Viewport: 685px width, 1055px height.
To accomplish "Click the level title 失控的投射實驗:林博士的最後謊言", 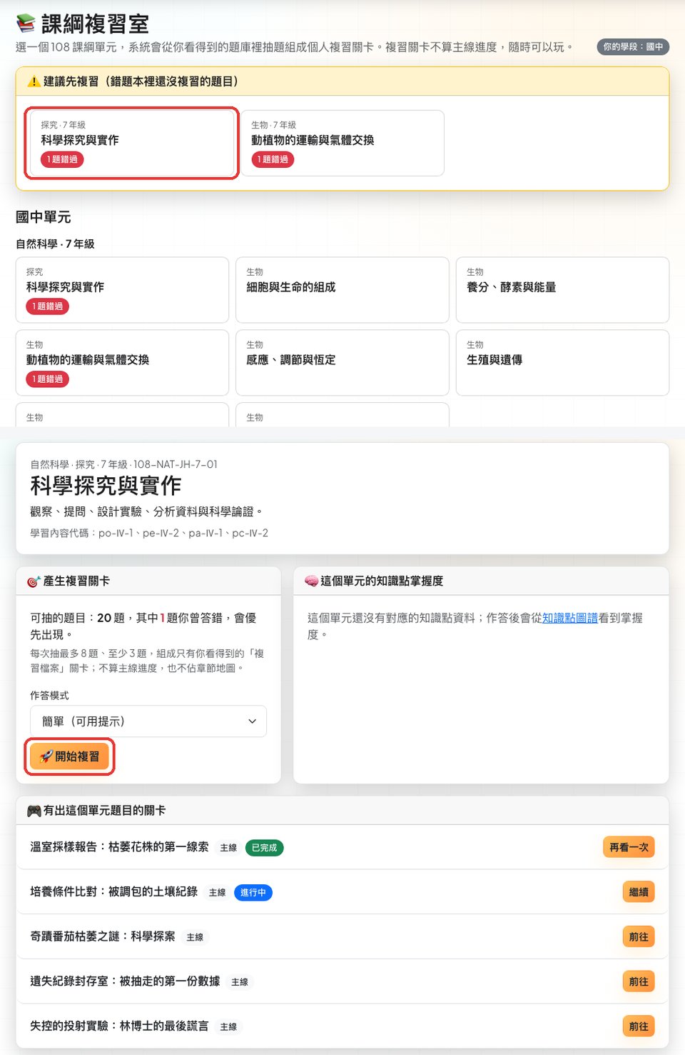I will [119, 1026].
